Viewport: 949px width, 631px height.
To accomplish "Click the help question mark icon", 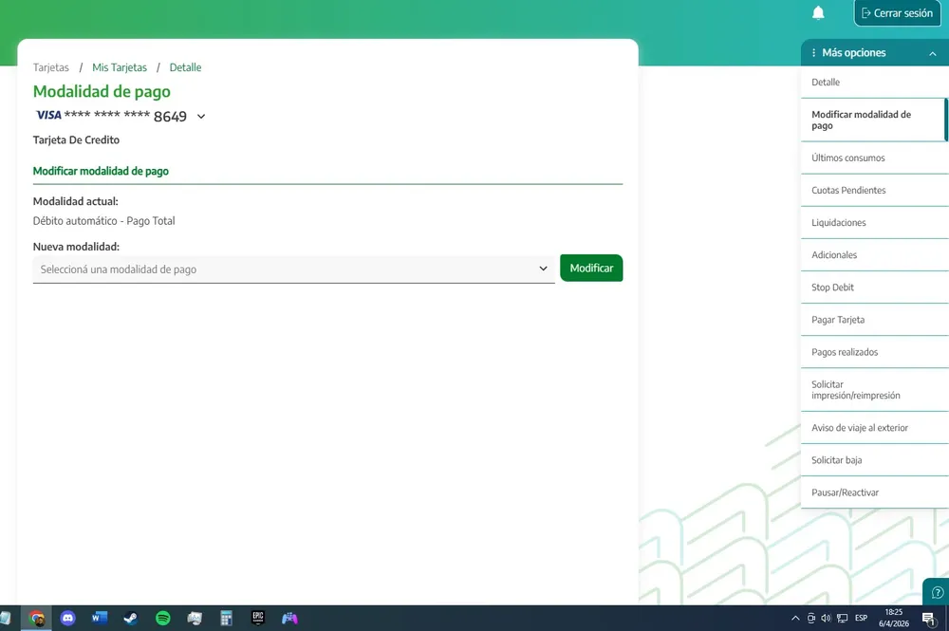I will [x=938, y=592].
